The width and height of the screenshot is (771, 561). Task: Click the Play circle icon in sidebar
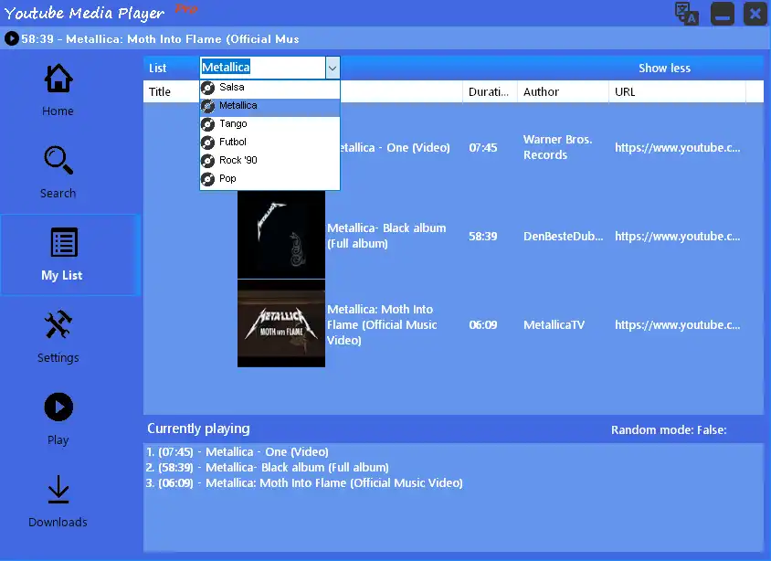coord(58,408)
